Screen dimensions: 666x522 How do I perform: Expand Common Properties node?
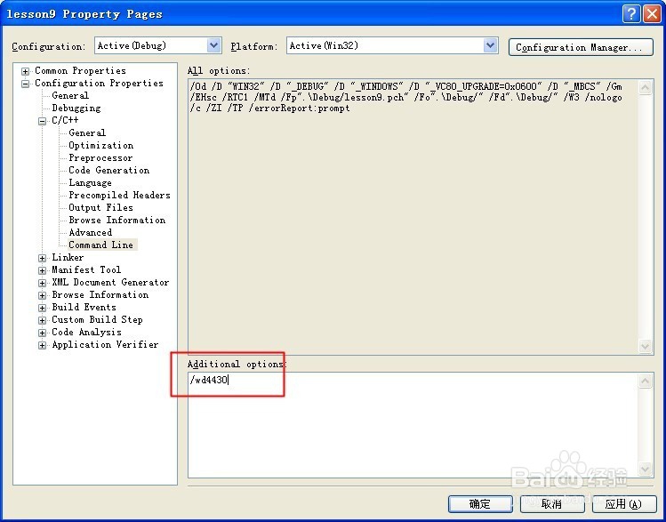coord(26,71)
